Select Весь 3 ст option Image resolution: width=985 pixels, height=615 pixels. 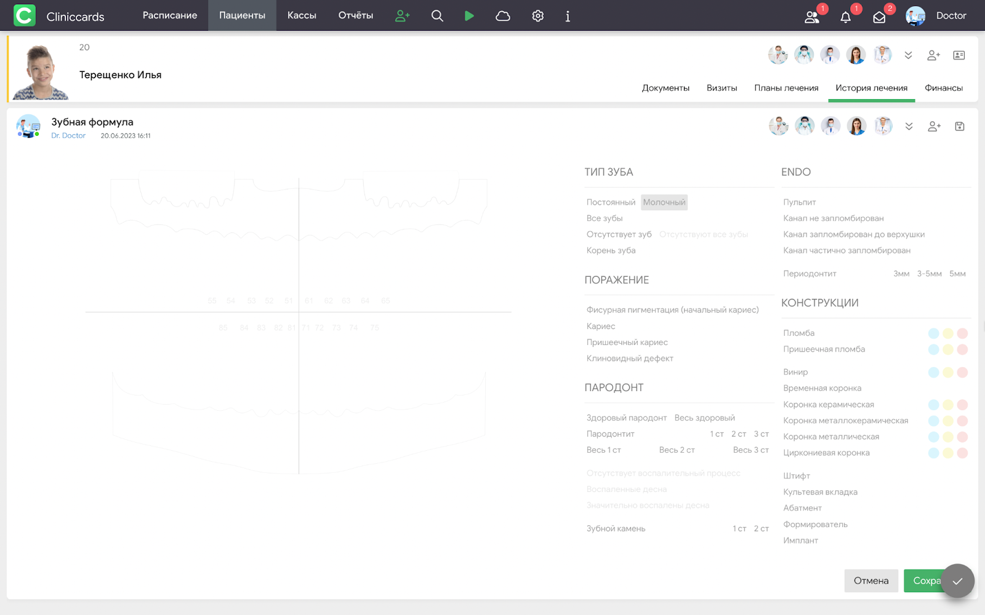click(x=750, y=450)
